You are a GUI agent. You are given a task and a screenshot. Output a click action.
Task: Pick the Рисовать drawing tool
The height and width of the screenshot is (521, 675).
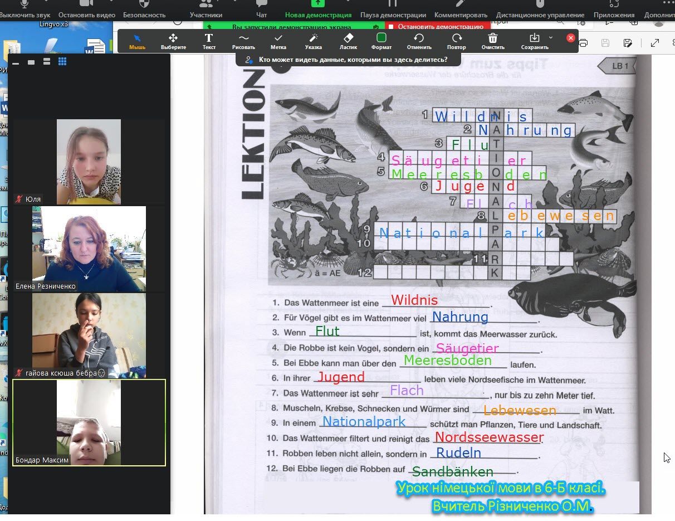[243, 41]
